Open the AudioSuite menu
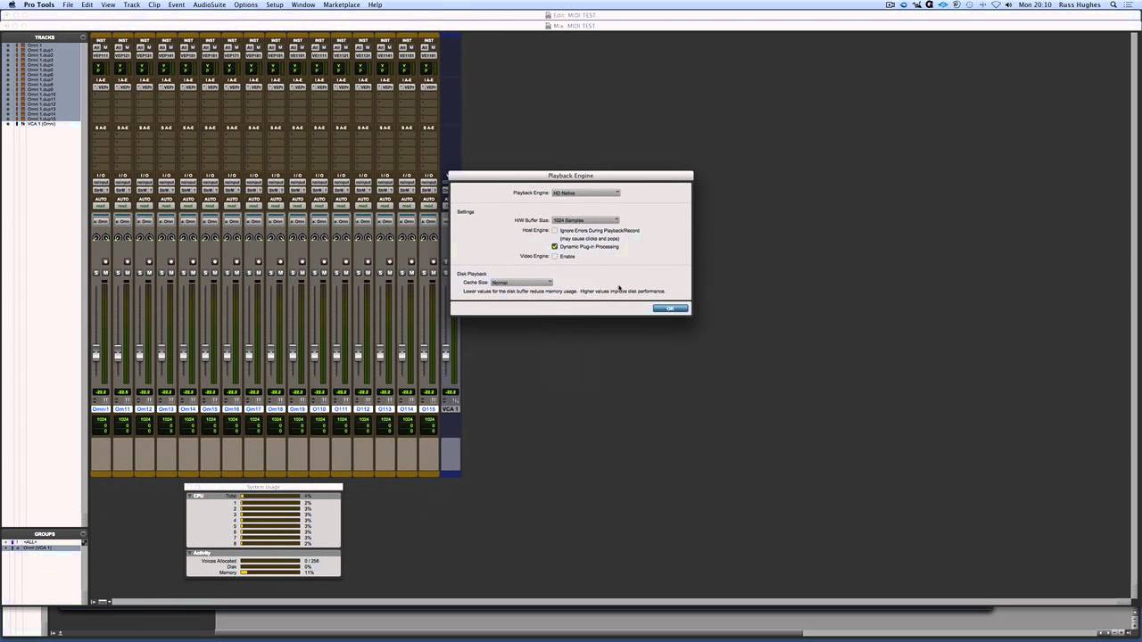The height and width of the screenshot is (642, 1142). tap(210, 4)
